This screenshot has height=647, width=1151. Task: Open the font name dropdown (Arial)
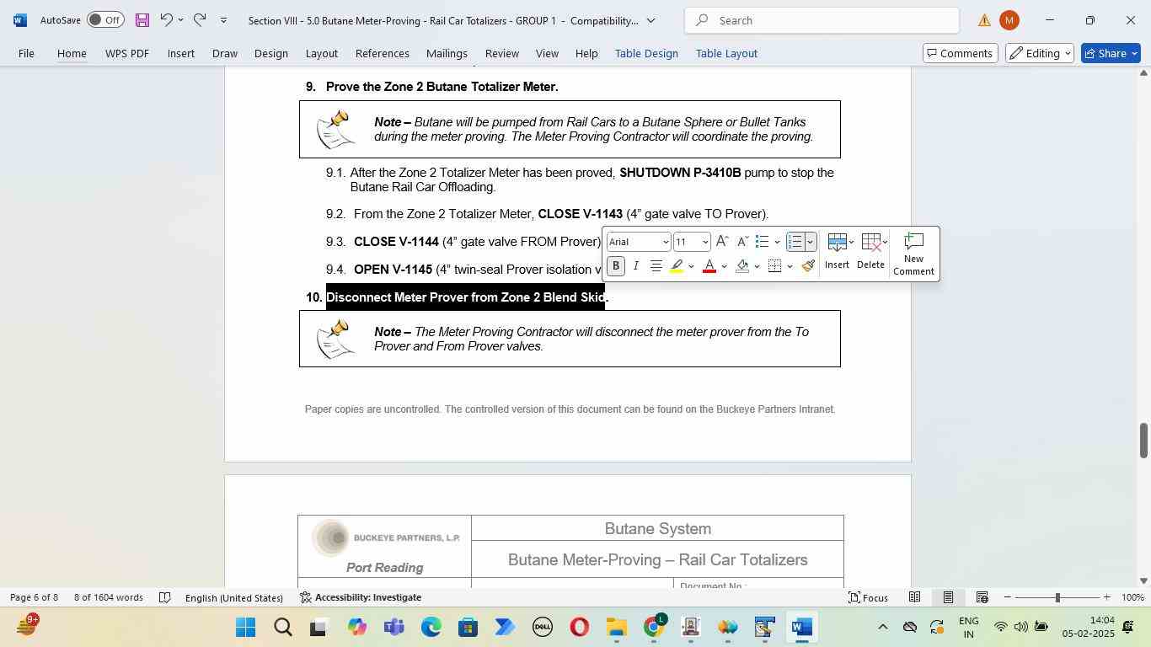click(666, 243)
